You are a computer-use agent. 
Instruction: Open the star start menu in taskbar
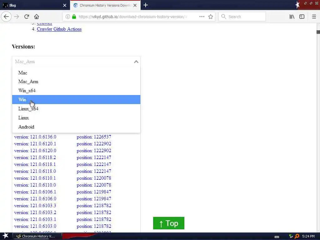coord(5,236)
